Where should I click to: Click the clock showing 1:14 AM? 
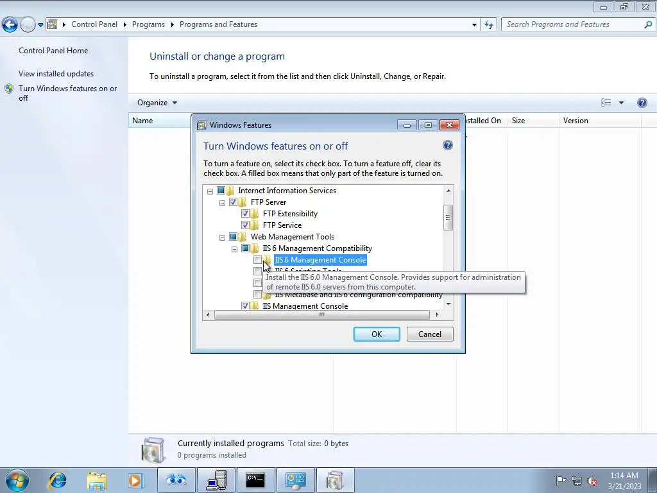(624, 476)
